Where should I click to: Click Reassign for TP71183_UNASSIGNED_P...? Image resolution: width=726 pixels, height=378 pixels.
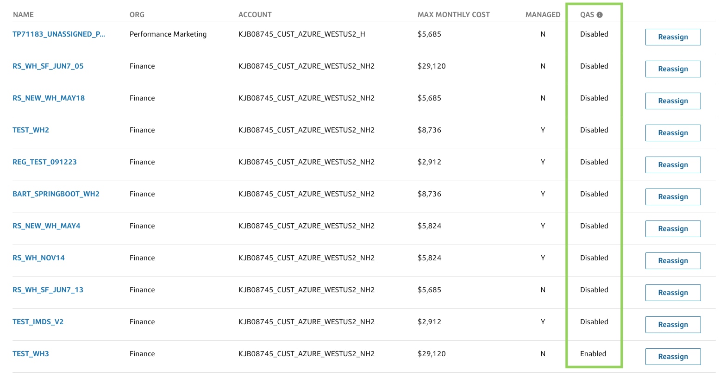point(673,37)
